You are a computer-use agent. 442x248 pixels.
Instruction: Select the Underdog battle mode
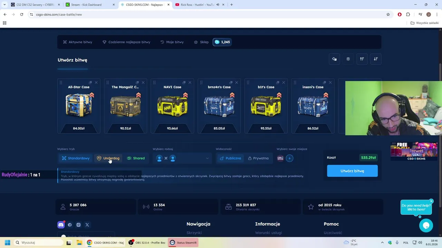click(108, 158)
